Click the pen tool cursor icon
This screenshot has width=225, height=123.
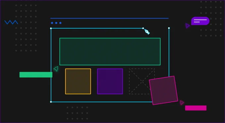pos(147,31)
